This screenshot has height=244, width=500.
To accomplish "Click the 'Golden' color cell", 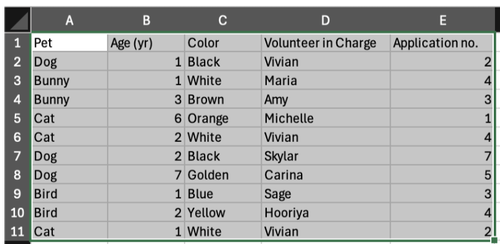I will 223,175.
